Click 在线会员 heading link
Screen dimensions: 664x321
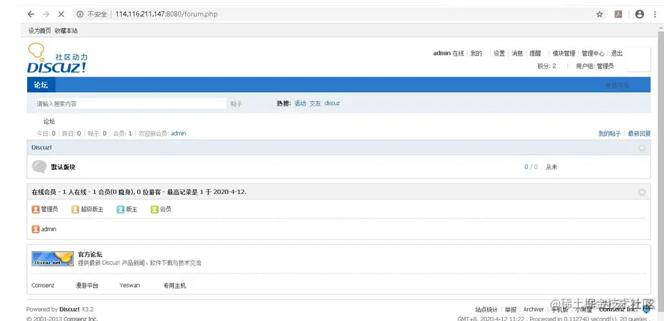[x=44, y=192]
